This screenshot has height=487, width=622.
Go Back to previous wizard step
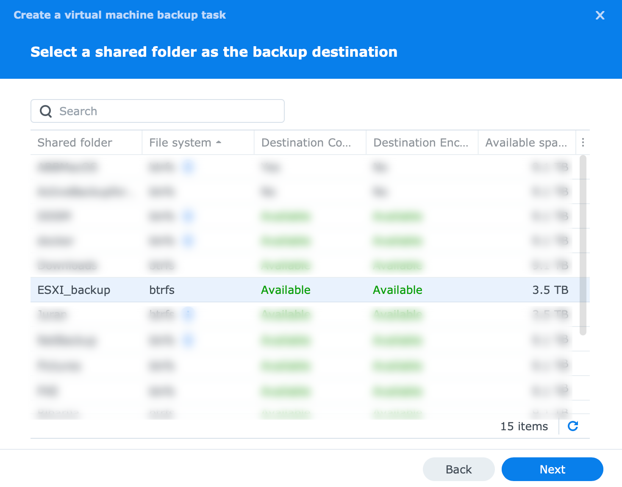point(459,469)
